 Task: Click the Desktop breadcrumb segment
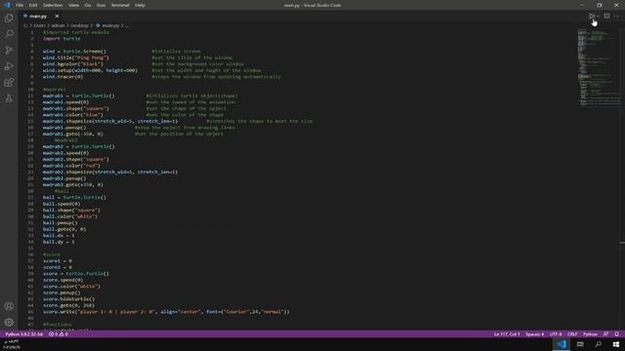[x=79, y=25]
